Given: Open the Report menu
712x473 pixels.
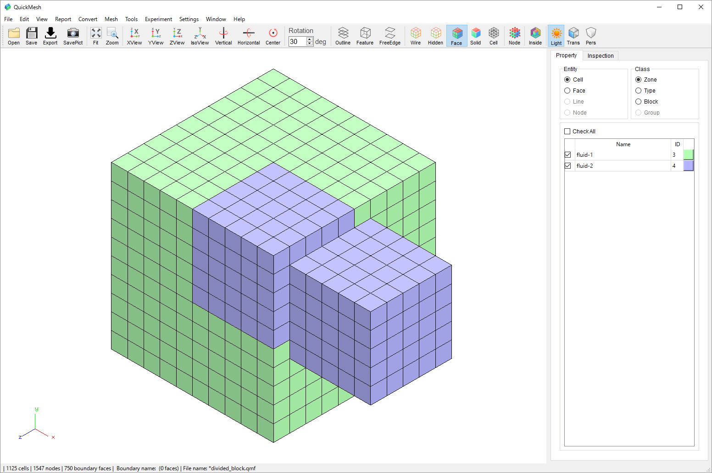Looking at the screenshot, I should pyautogui.click(x=63, y=19).
